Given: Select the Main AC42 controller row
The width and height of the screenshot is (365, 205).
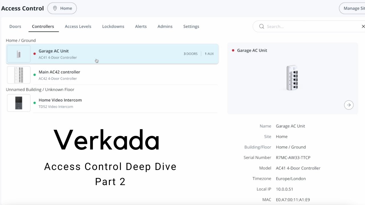Looking at the screenshot, I should click(112, 75).
